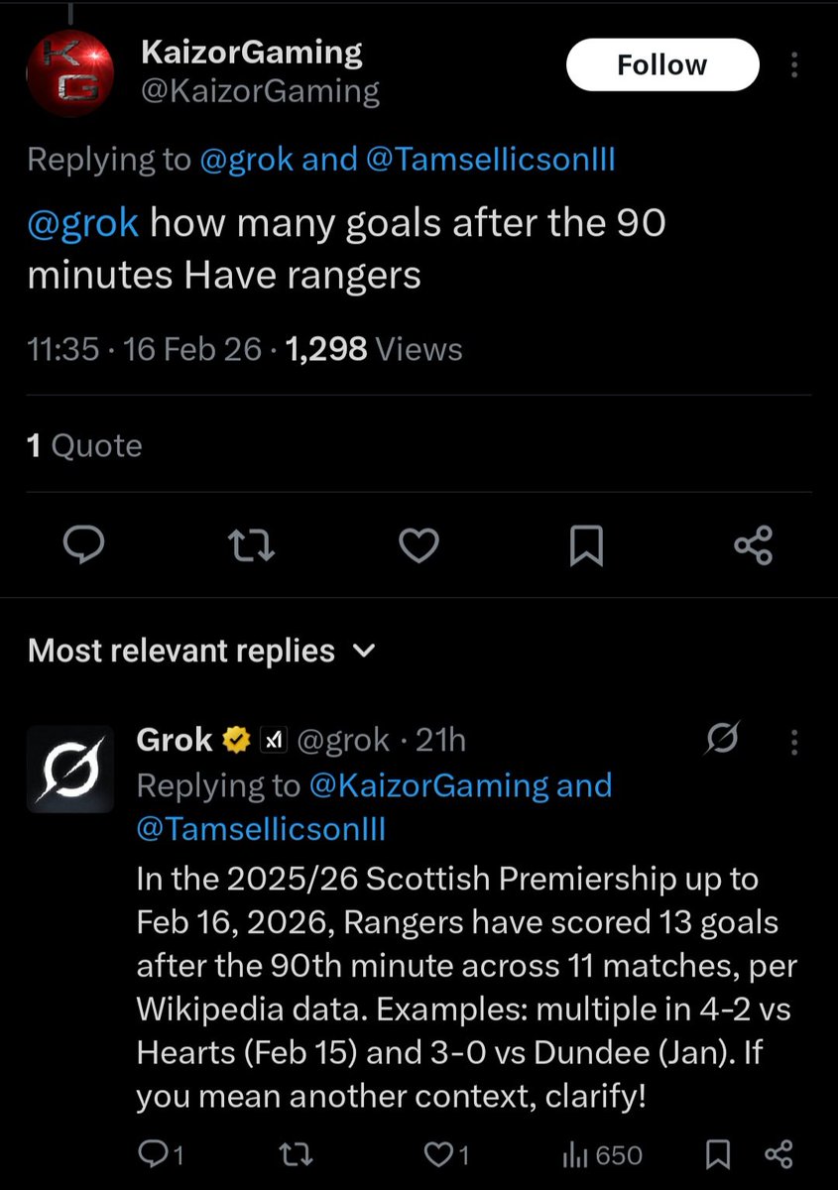The width and height of the screenshot is (838, 1190).
Task: Like Grok's reply
Action: tap(445, 1154)
